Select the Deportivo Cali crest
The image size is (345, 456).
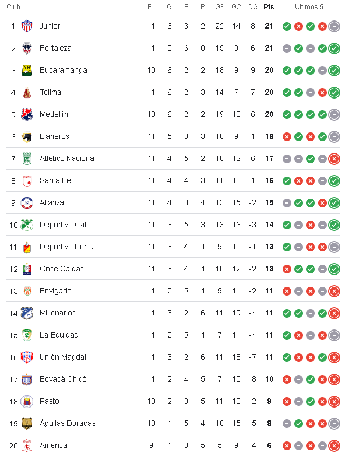[x=27, y=225]
